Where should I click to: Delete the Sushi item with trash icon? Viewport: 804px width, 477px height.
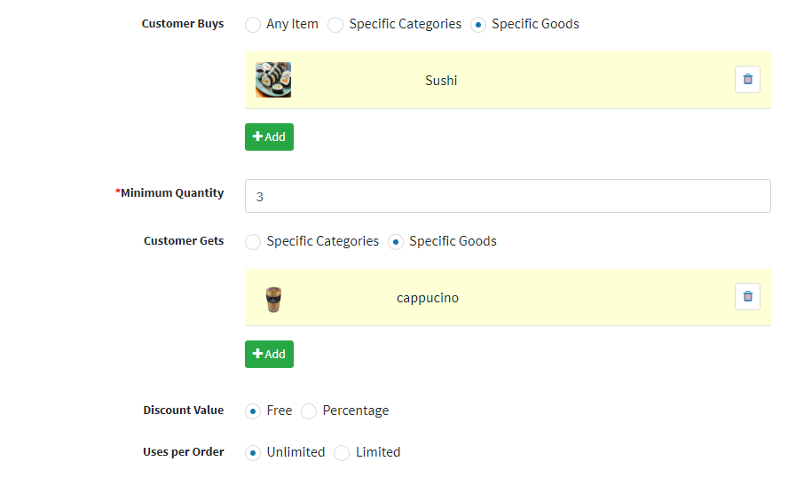(747, 80)
